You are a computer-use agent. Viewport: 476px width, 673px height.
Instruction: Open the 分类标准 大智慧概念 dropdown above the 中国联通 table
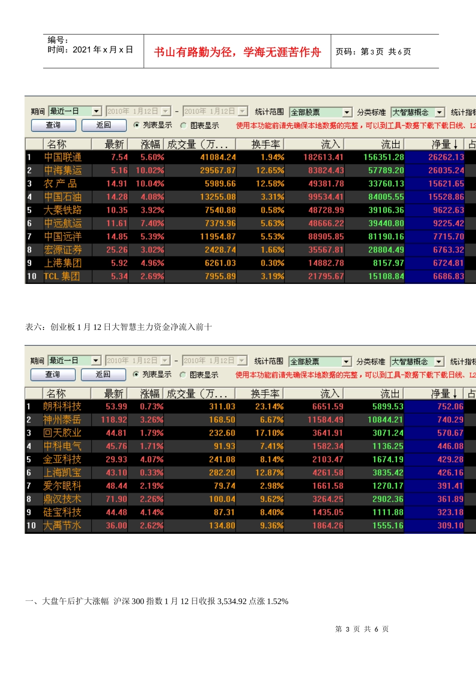pyautogui.click(x=418, y=112)
